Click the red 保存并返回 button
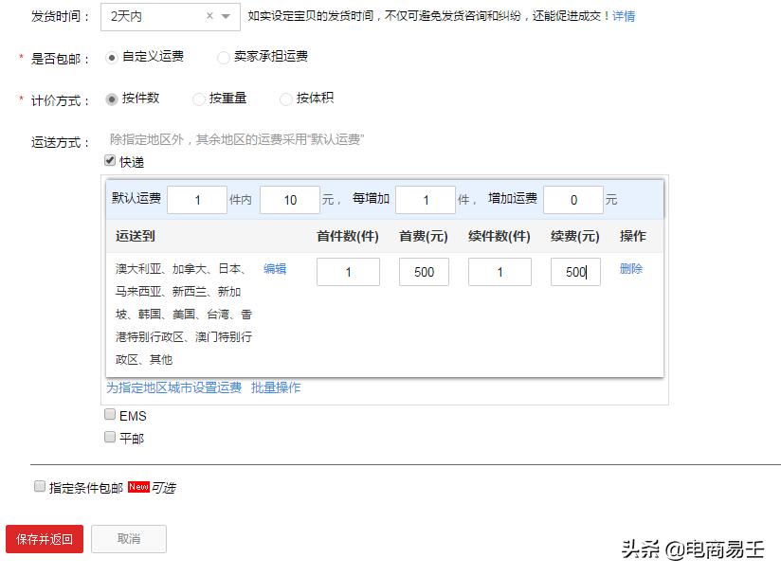This screenshot has width=781, height=576. coord(44,538)
